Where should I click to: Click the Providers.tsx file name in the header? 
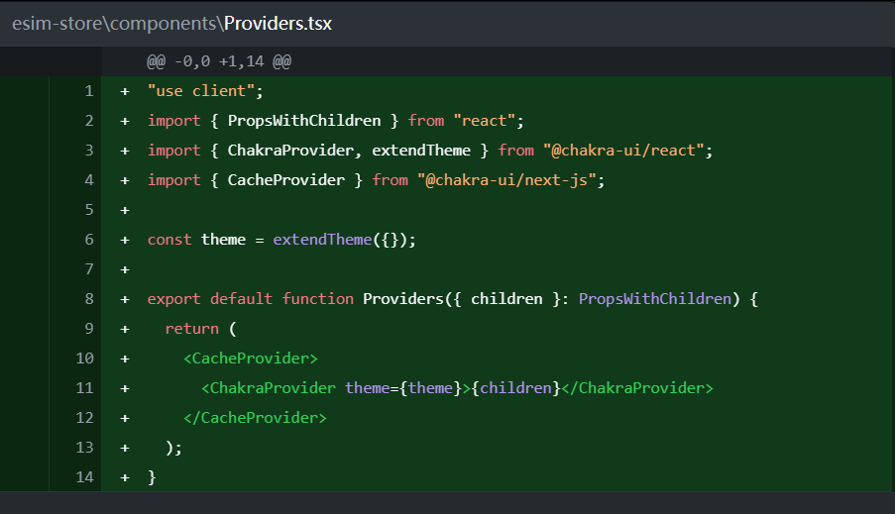point(278,24)
